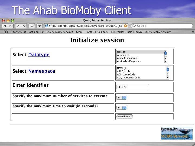Open the maximum number of services dropdown

coord(121,98)
